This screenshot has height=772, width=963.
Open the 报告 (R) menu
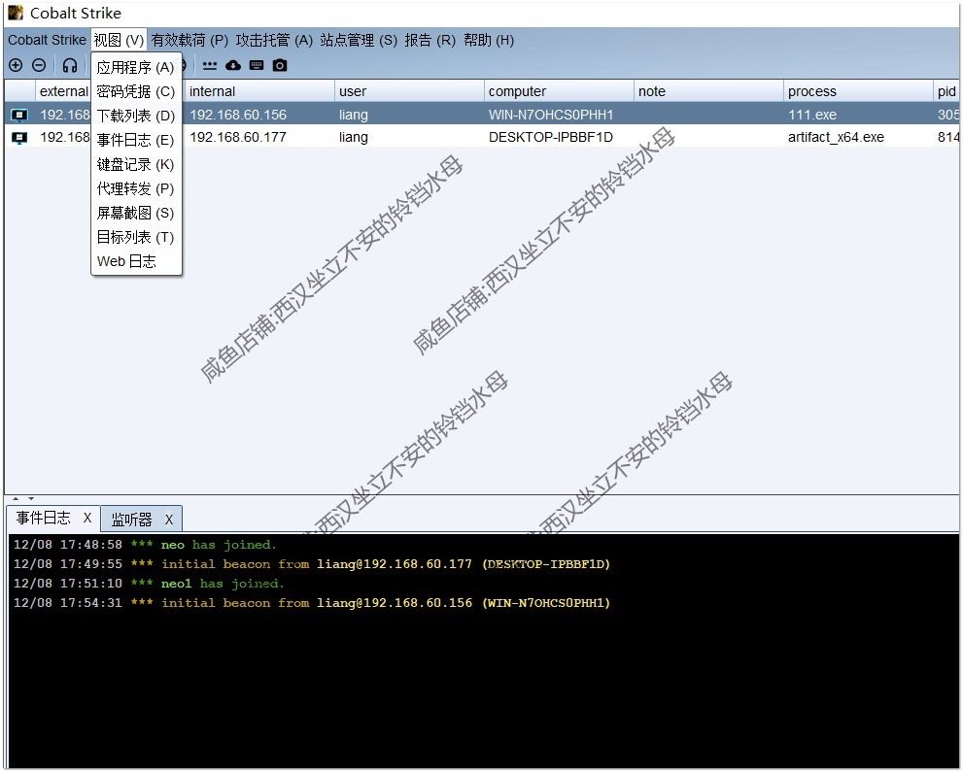430,40
